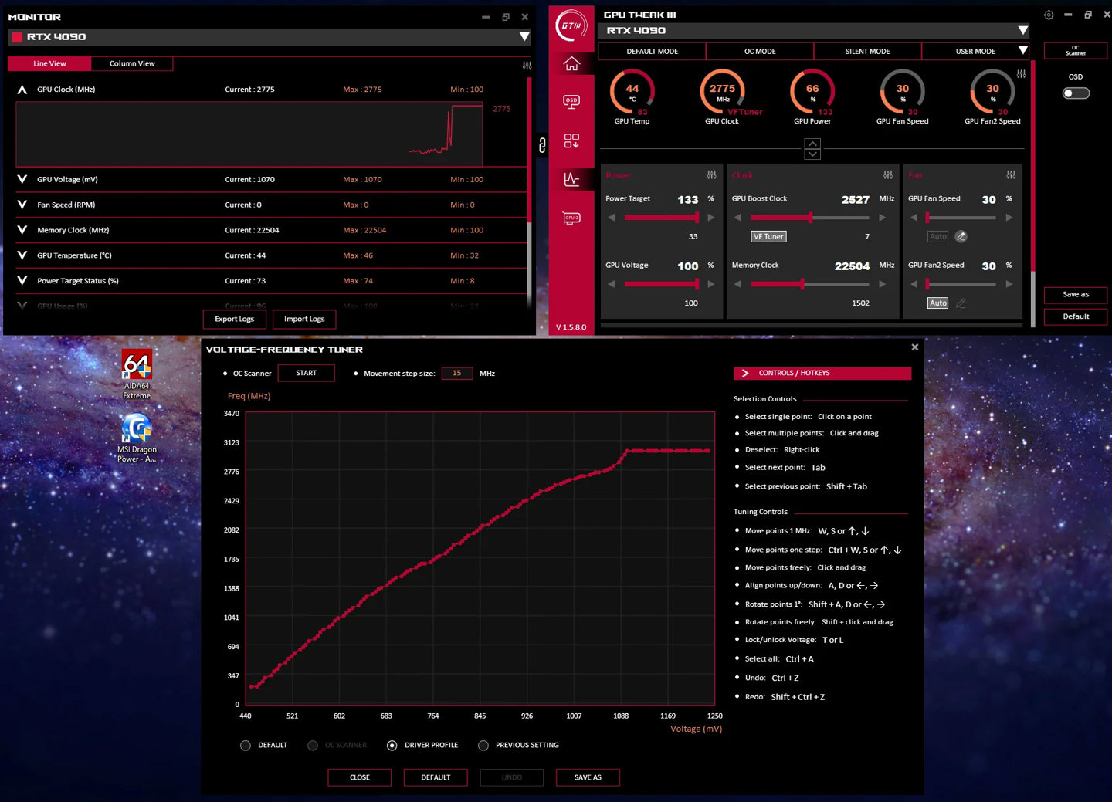Toggle Auto for GPU Fan Speed

click(x=938, y=236)
